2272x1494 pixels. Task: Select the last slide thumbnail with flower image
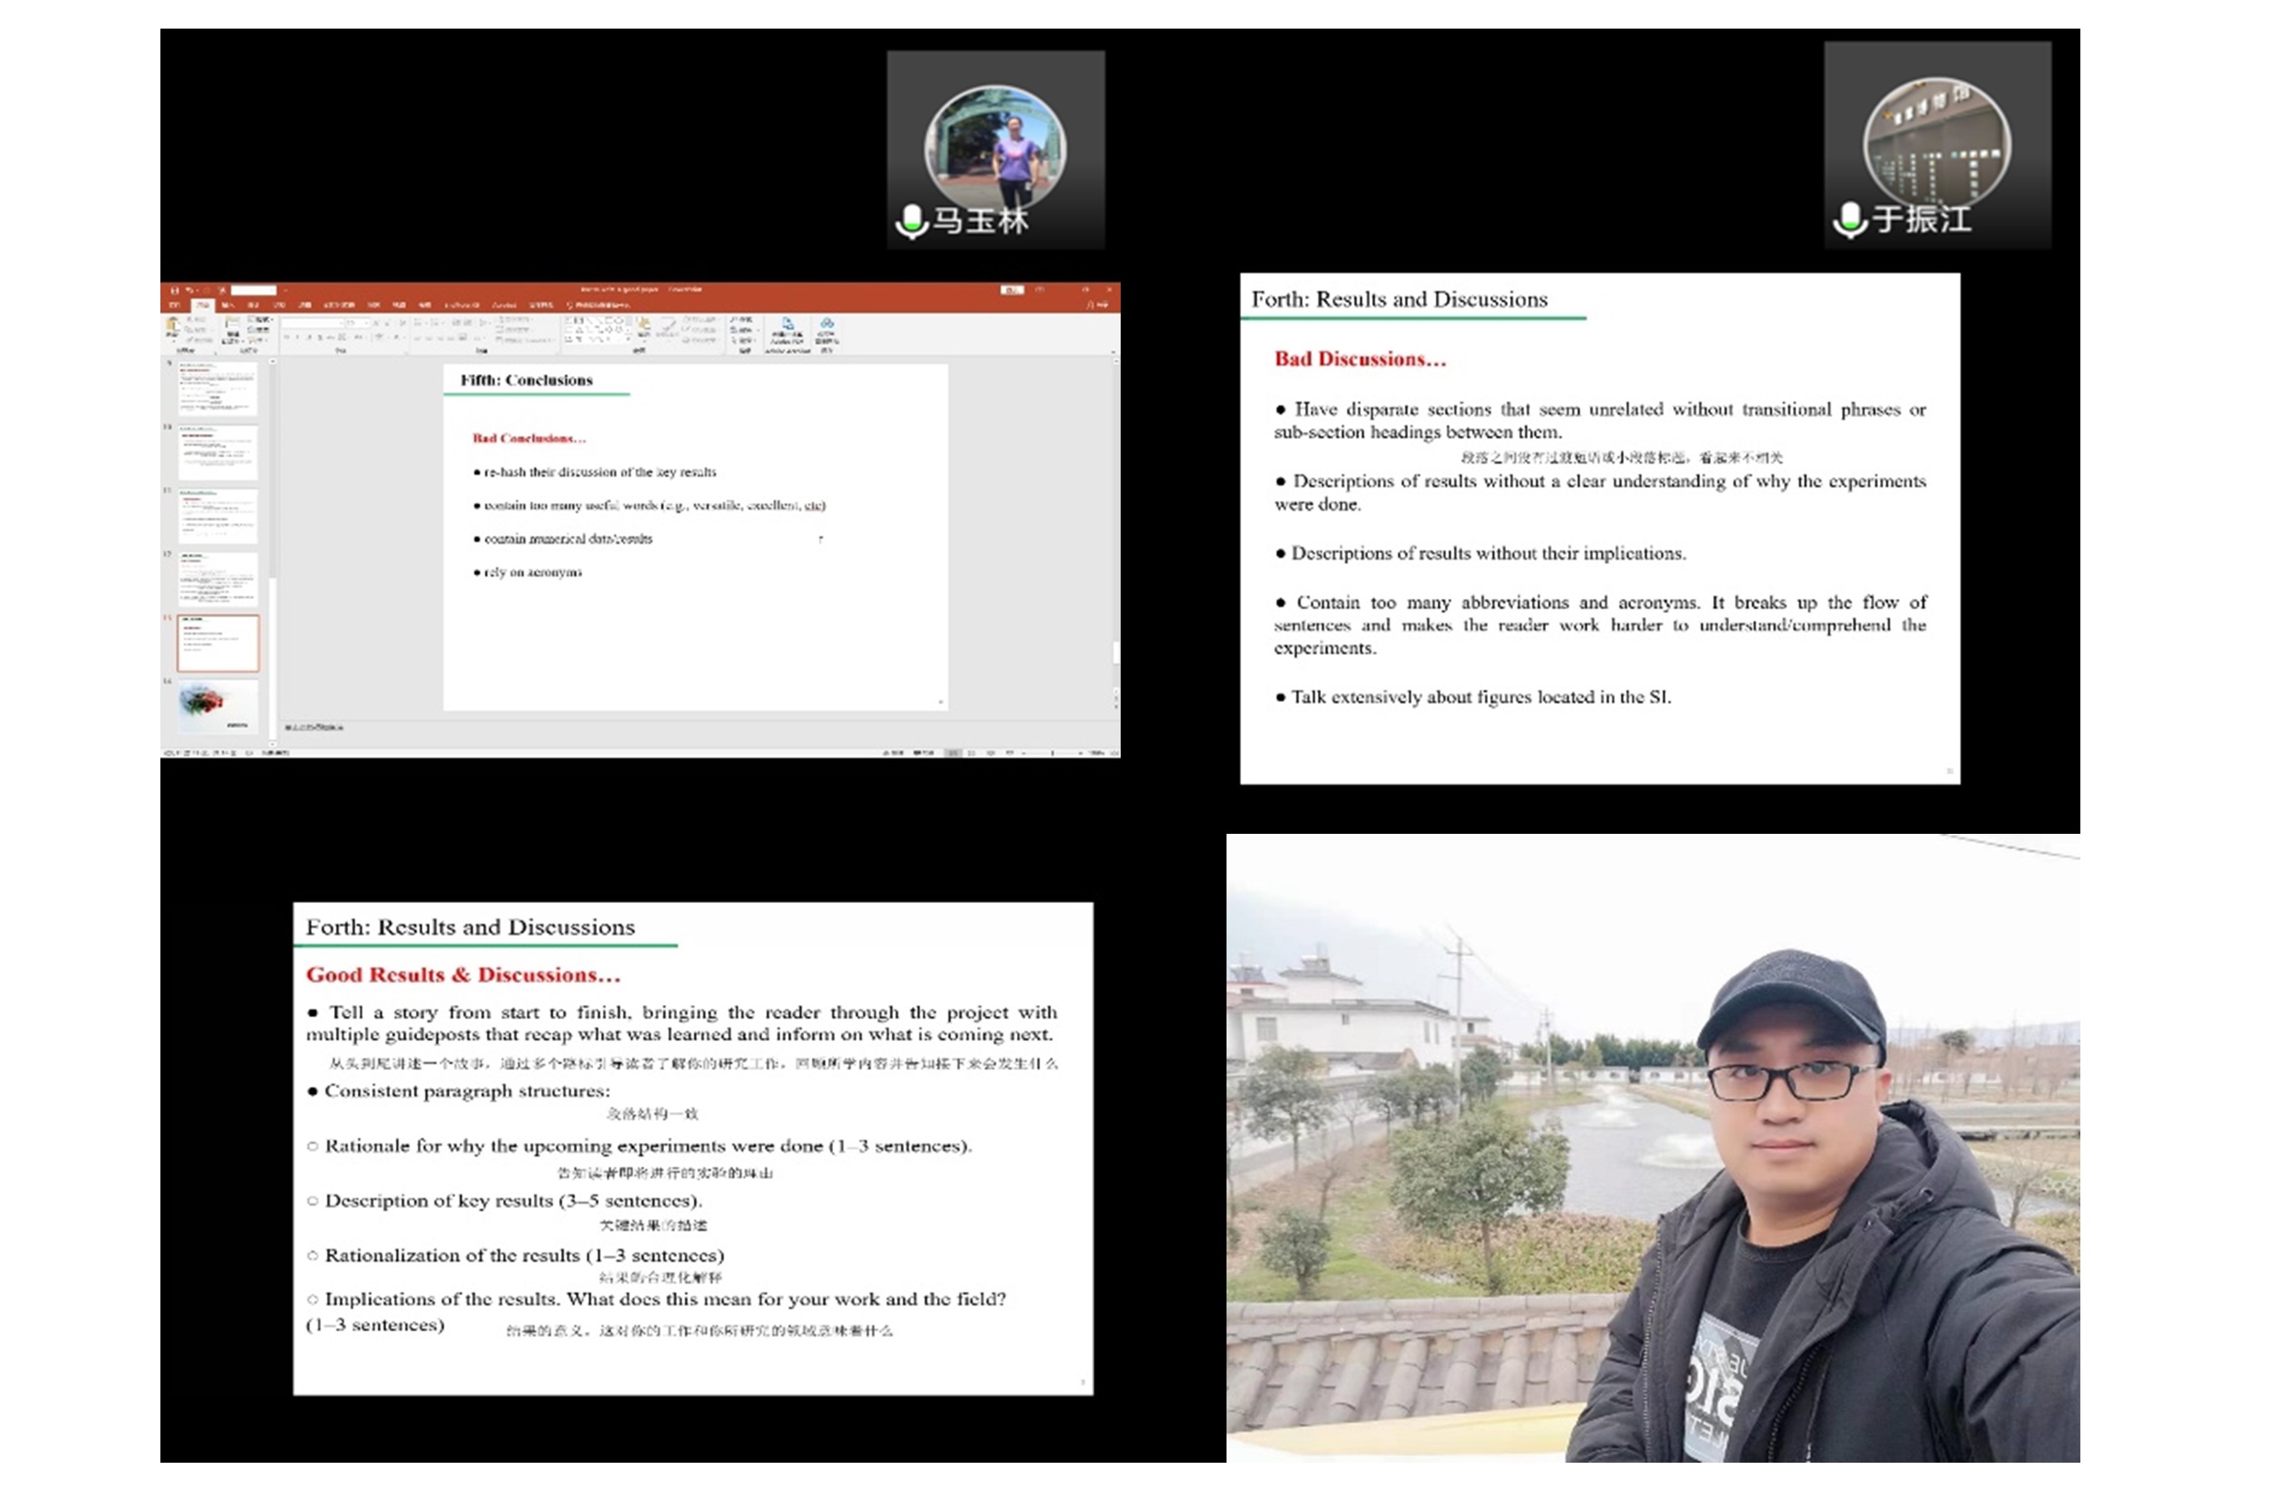click(x=218, y=705)
